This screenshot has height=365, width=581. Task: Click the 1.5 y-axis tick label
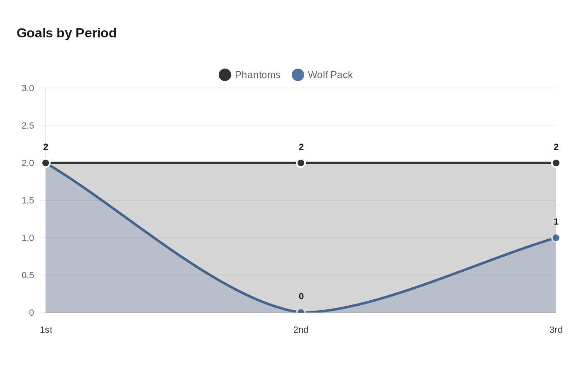click(x=28, y=200)
